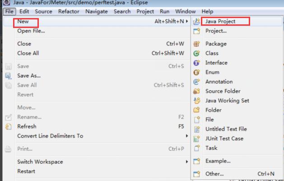Open the Run menu
This screenshot has width=284, height=181.
pyautogui.click(x=164, y=12)
